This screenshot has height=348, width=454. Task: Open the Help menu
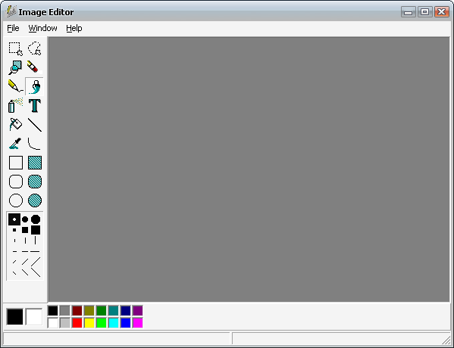(74, 28)
